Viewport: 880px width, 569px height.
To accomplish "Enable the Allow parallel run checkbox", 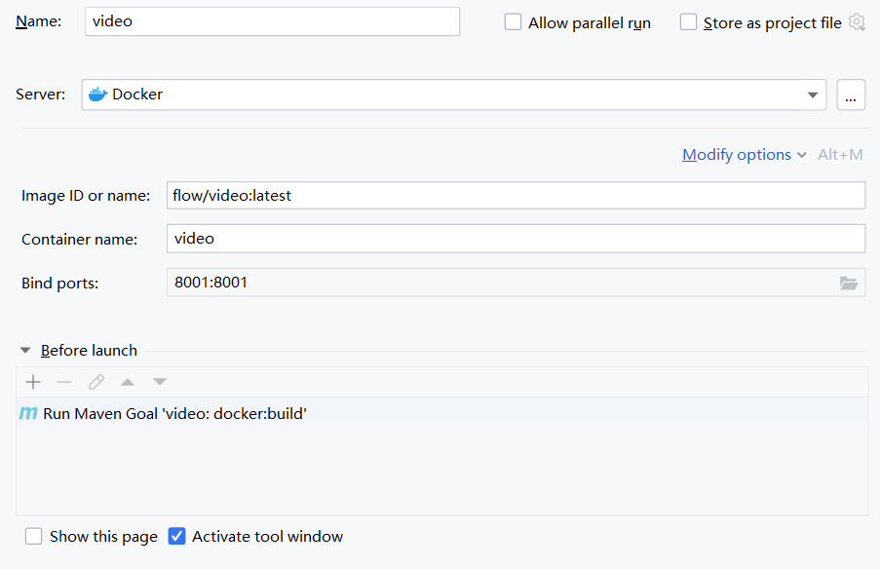I will (x=513, y=21).
